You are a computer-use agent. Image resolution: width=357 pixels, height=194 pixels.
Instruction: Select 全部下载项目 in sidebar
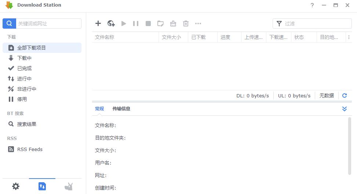tap(42, 48)
